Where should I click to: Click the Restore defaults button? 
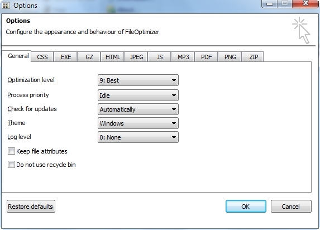pos(31,207)
